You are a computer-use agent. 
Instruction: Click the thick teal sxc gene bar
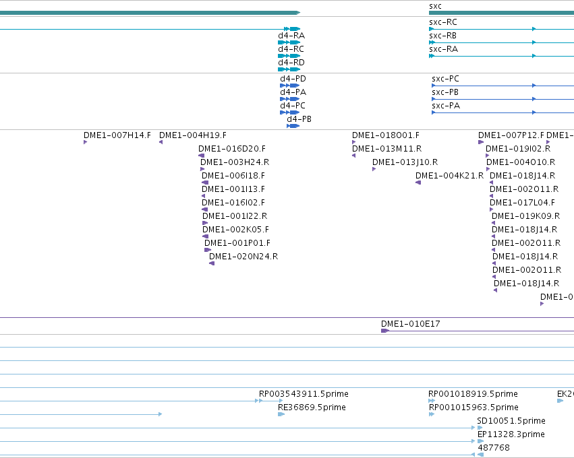[x=502, y=13]
